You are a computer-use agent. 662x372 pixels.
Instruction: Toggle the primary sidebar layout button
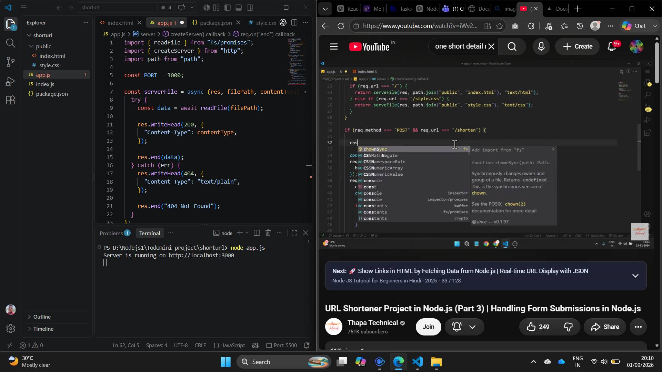tap(228, 7)
